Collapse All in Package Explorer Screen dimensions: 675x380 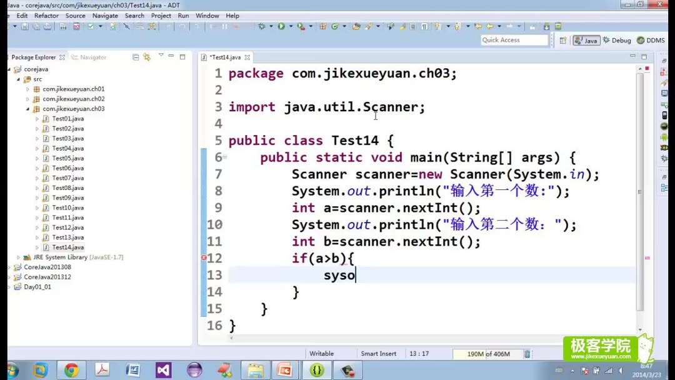click(x=136, y=57)
